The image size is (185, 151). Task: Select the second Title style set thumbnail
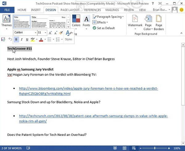pyautogui.click(x=39, y=22)
